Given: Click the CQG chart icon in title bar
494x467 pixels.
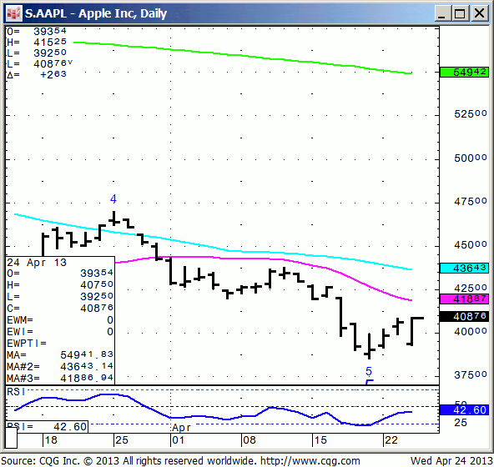Looking at the screenshot, I should [14, 13].
